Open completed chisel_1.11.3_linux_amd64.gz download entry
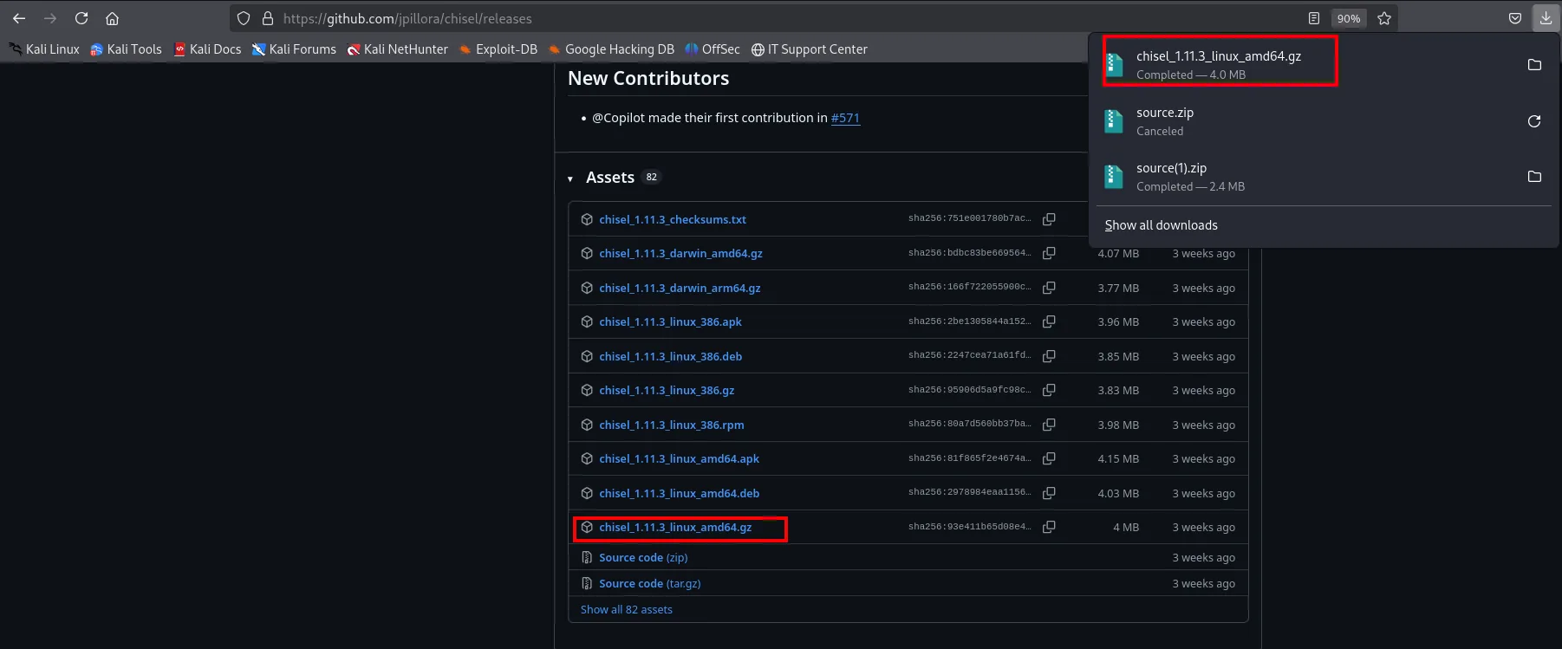1562x649 pixels. [1219, 65]
